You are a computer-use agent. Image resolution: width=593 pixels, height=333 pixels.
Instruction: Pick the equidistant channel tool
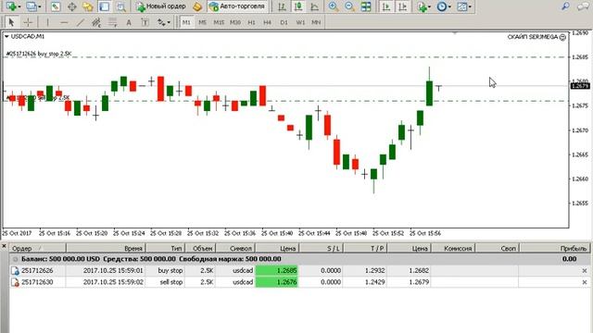[x=96, y=22]
